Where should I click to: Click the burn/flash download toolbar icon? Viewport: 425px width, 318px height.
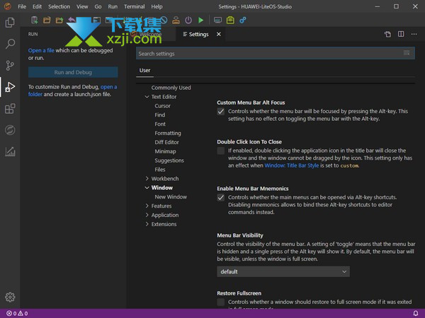point(176,20)
